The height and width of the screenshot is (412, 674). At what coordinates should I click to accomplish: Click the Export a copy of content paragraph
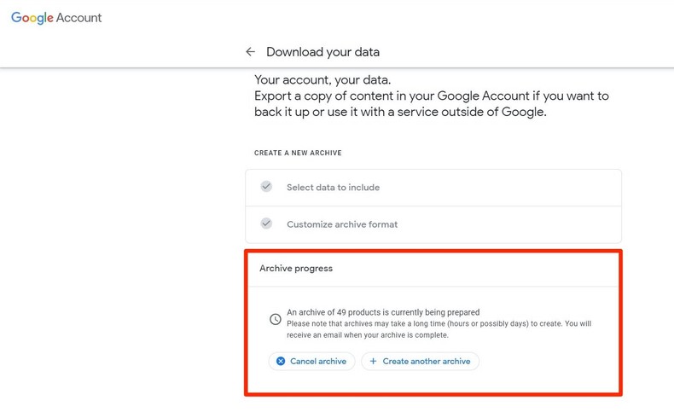coord(431,104)
